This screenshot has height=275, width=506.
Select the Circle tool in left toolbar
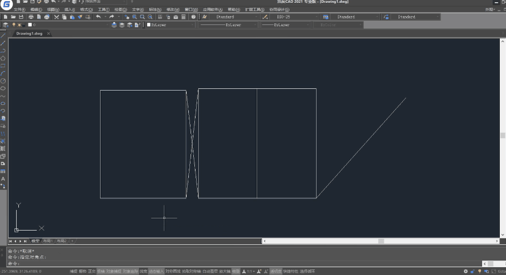(x=3, y=81)
